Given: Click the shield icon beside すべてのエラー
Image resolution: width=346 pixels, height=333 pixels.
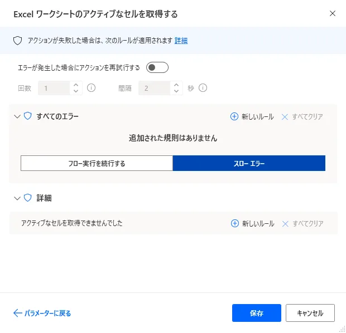Looking at the screenshot, I should point(28,116).
